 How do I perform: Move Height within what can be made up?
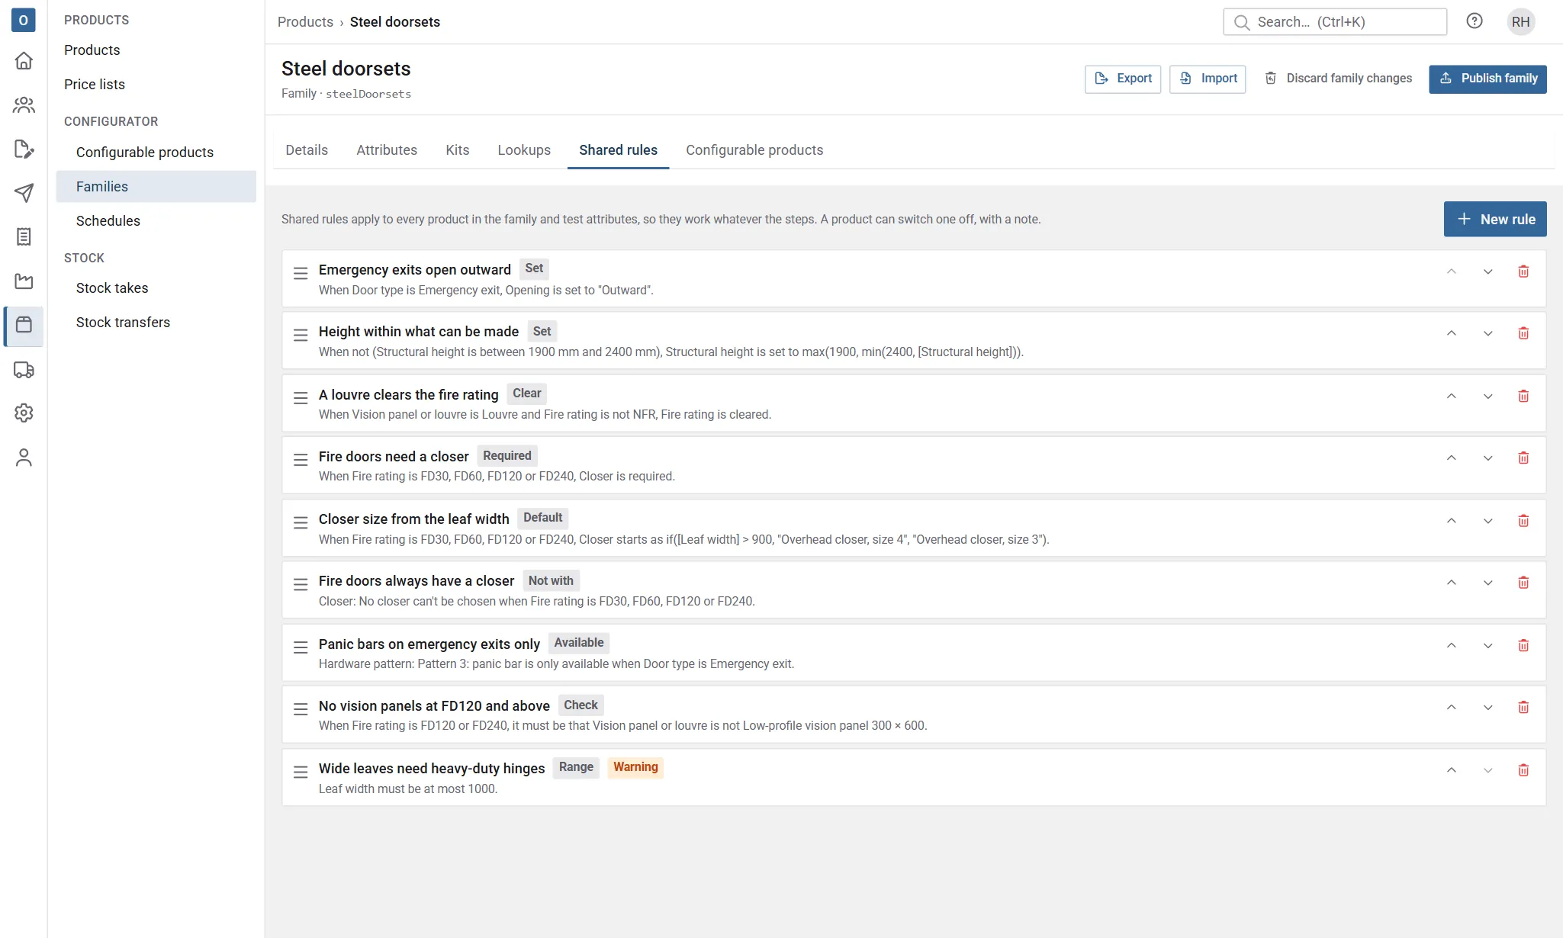point(1452,333)
